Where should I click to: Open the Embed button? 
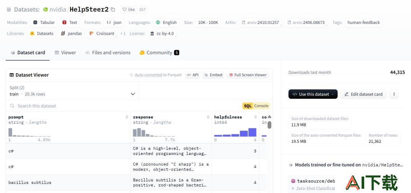pyautogui.click(x=213, y=75)
